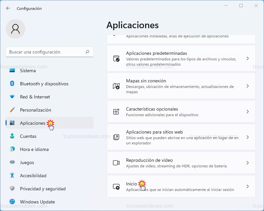The height and width of the screenshot is (211, 264).
Task: Click the Personalización brush icon
Action: point(11,110)
